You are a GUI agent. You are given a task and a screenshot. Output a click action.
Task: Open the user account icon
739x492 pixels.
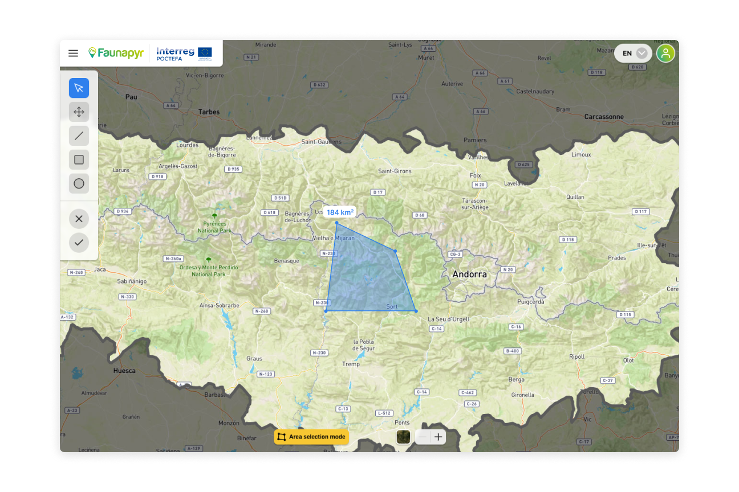click(x=665, y=54)
